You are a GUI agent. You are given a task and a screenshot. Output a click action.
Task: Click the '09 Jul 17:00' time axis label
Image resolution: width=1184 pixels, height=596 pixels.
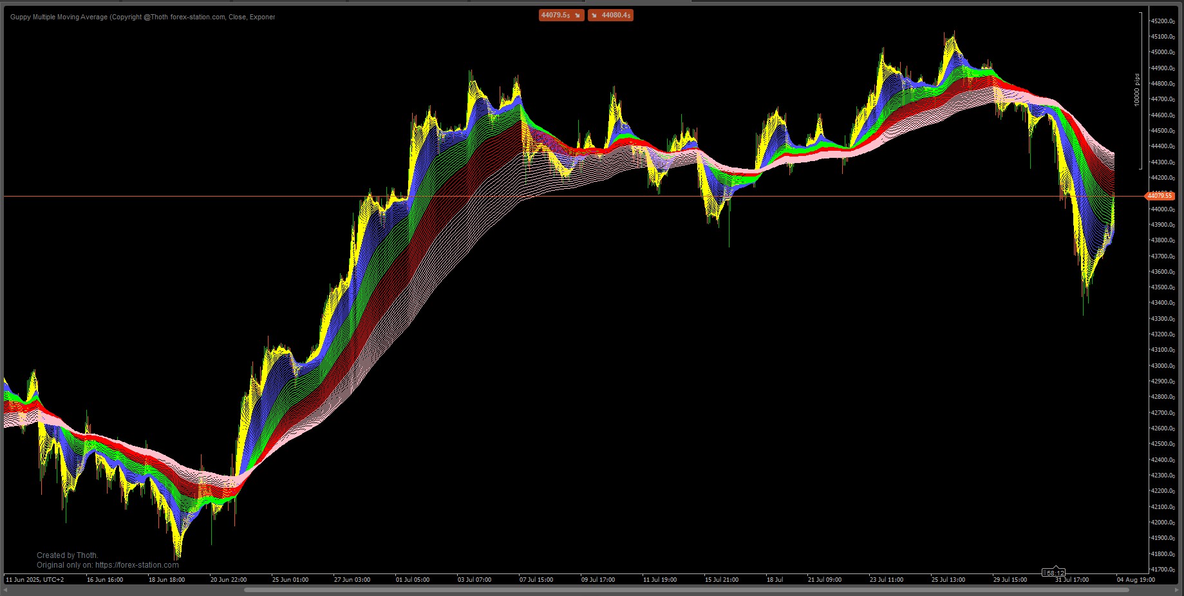coord(598,580)
